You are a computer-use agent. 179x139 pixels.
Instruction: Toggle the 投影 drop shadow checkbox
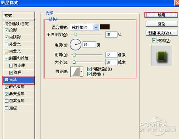tap(6, 30)
